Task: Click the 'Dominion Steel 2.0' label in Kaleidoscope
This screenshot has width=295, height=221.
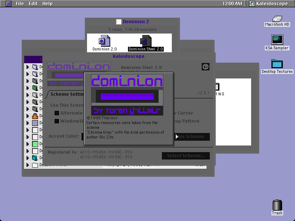Action: tap(141, 67)
